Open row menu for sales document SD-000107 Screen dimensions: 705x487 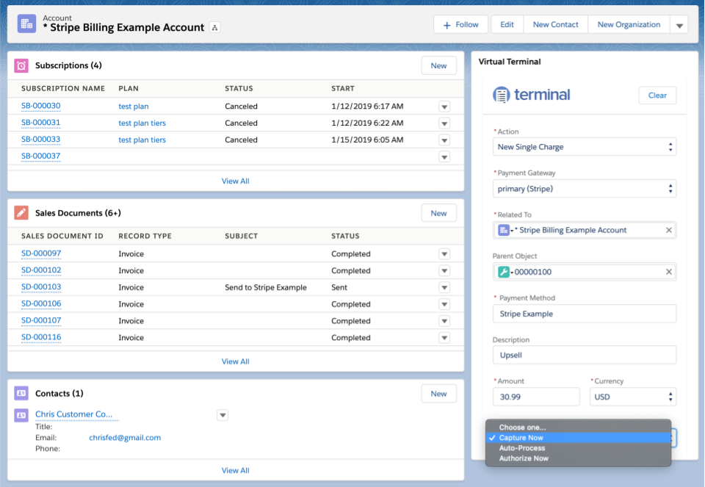(444, 321)
